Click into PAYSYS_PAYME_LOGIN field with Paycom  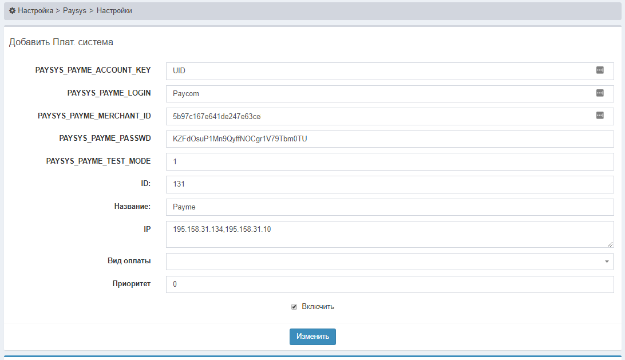[x=378, y=93]
